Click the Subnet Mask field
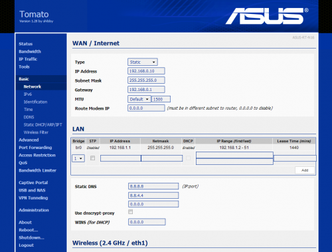This screenshot has width=332, height=252. pos(146,80)
